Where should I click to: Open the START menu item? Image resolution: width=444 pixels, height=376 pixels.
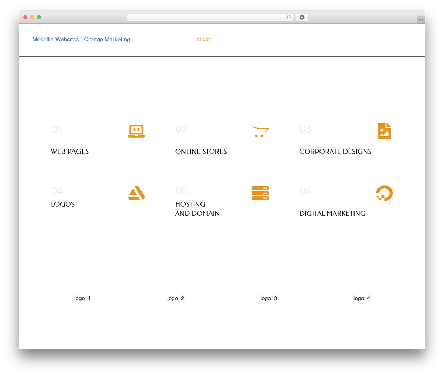point(204,40)
